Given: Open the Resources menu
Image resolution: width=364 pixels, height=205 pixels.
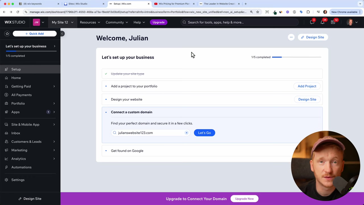Looking at the screenshot, I should tap(90, 22).
